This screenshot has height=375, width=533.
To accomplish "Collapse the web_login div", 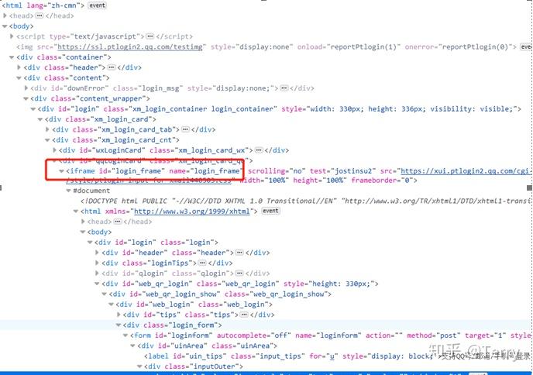I will tap(112, 304).
